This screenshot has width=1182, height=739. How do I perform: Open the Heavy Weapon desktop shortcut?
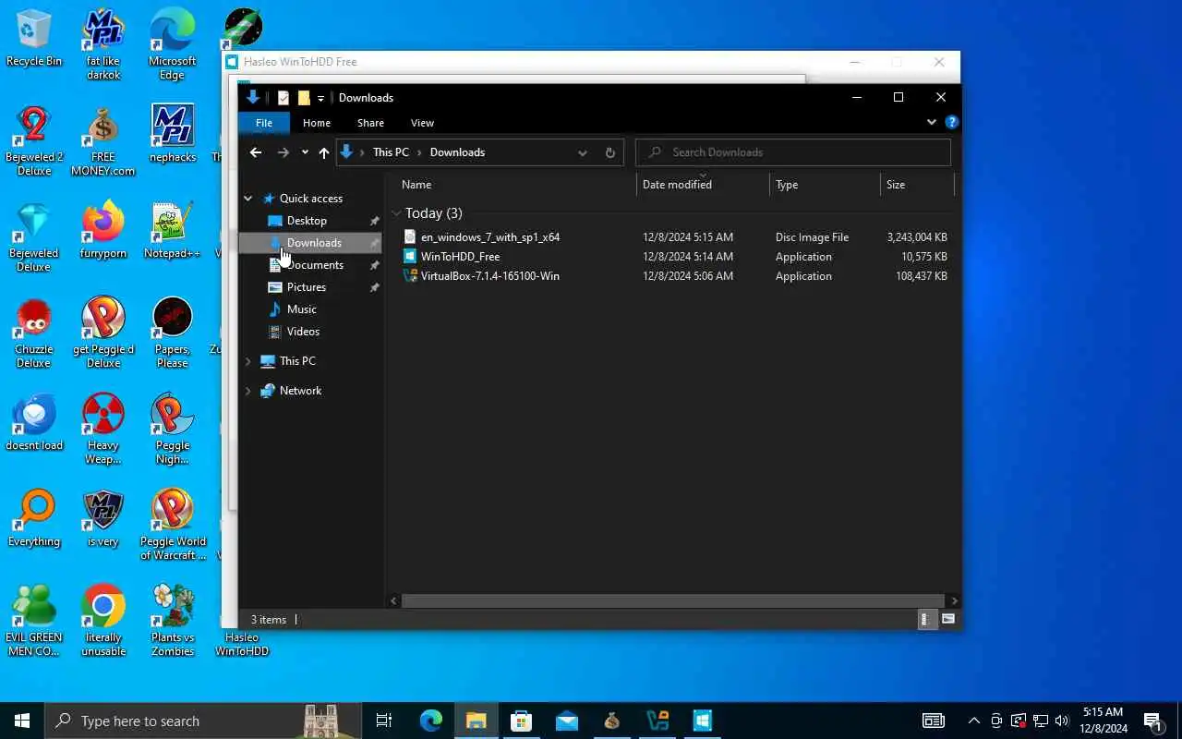(x=103, y=429)
